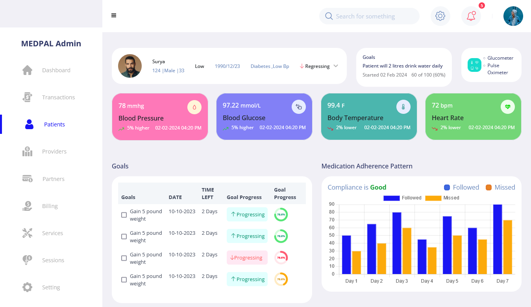
Task: Click the red Progressing badge
Action: click(x=247, y=258)
